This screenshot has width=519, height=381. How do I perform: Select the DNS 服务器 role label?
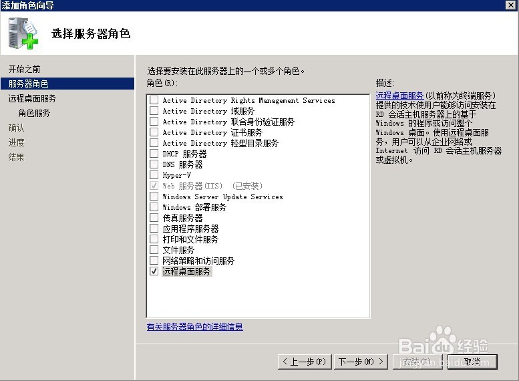(x=182, y=164)
